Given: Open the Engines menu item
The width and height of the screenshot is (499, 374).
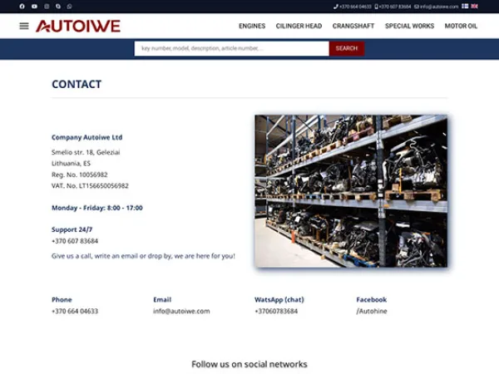Looking at the screenshot, I should (252, 26).
